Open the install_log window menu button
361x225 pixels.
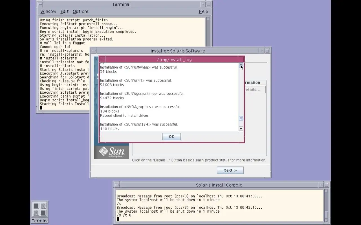coord(103,60)
